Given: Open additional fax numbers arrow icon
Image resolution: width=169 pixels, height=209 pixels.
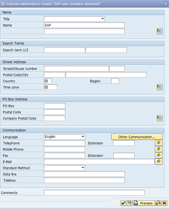Looking at the screenshot, I should (158, 155).
